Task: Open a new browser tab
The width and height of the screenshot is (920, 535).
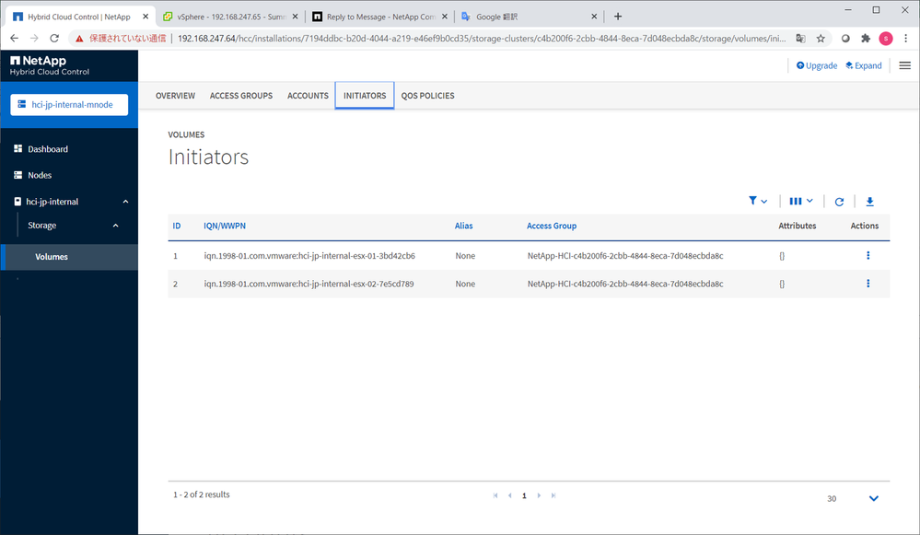Action: tap(618, 17)
